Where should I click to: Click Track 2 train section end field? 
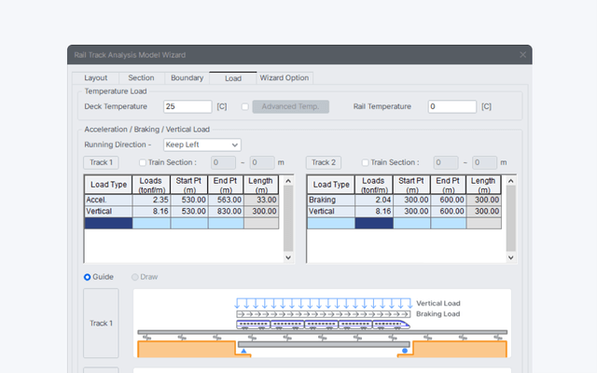click(x=484, y=162)
